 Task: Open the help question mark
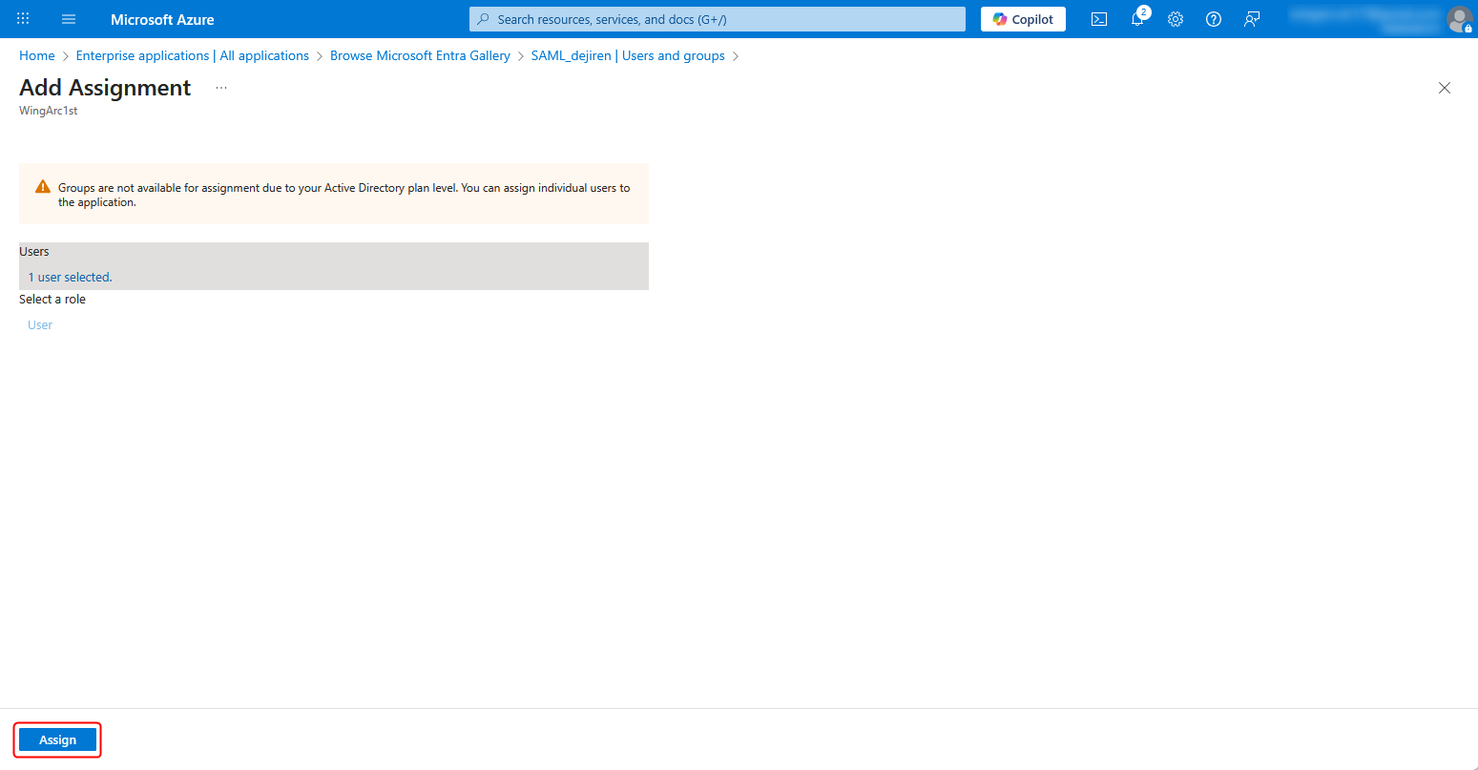[x=1214, y=19]
